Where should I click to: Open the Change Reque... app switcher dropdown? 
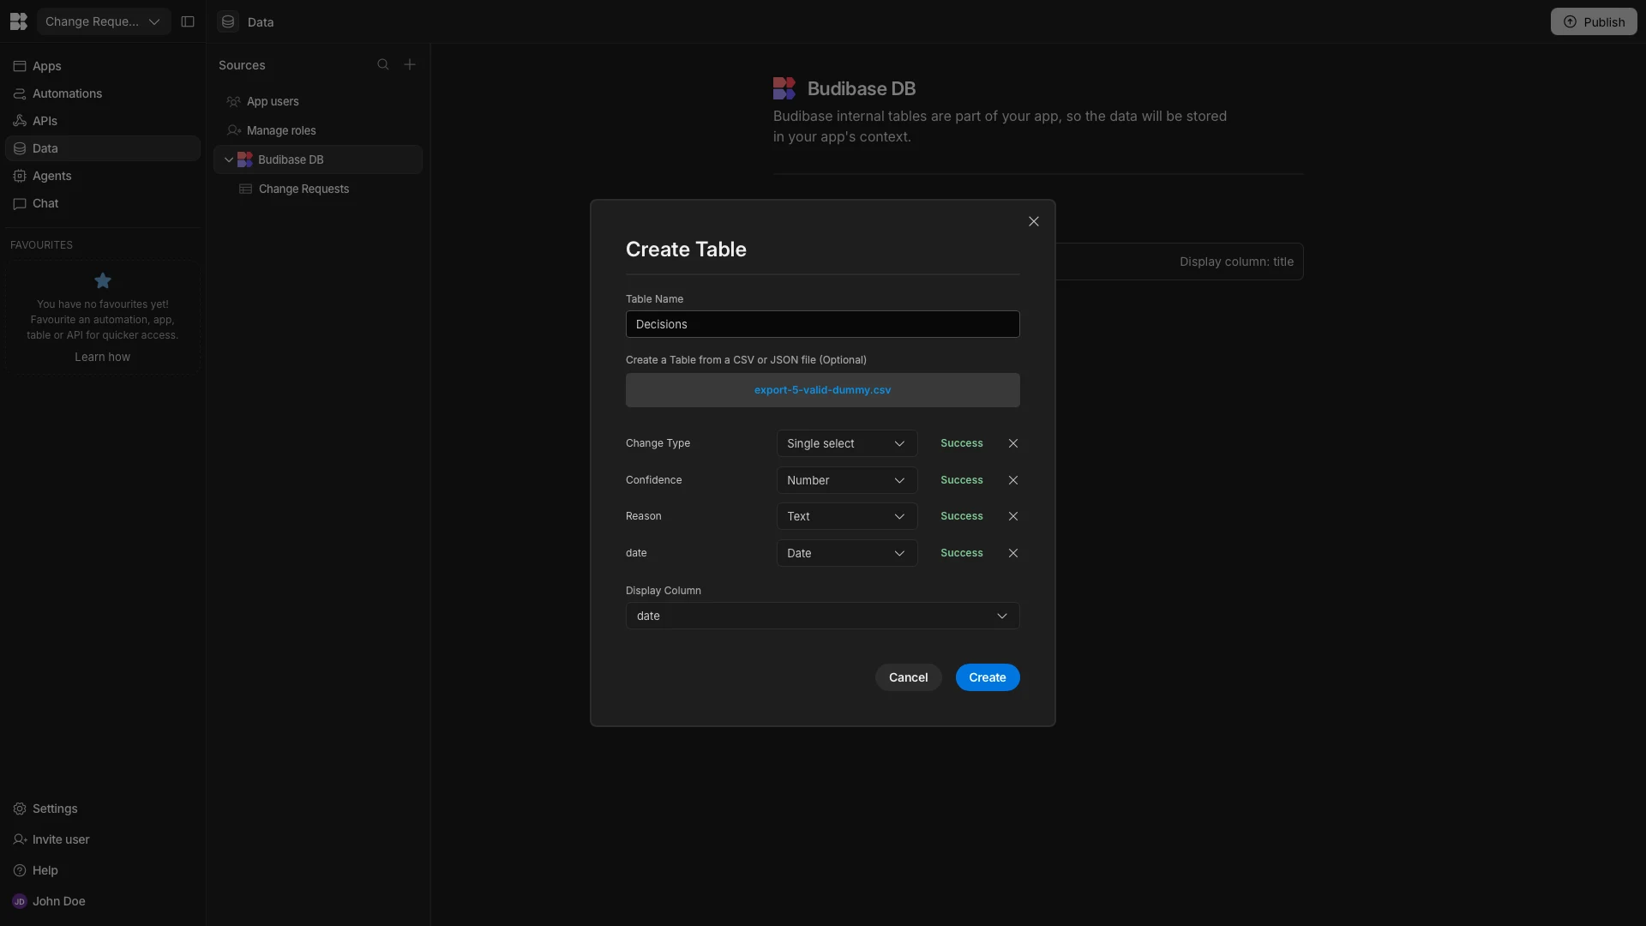tap(104, 21)
